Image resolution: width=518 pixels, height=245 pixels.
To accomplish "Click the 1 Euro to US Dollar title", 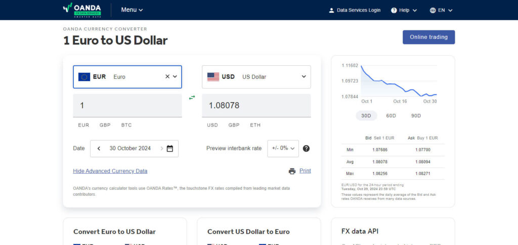I will pos(115,40).
